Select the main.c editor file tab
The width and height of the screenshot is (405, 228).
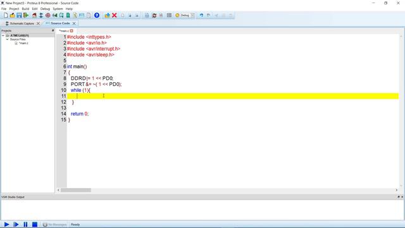[x=63, y=31]
